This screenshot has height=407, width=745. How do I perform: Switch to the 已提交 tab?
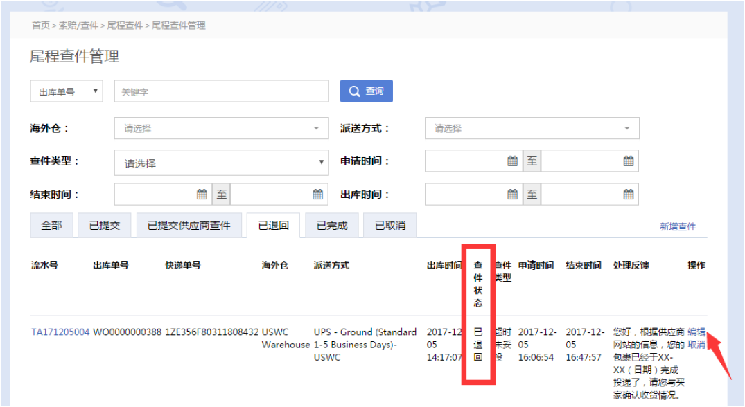coord(105,226)
